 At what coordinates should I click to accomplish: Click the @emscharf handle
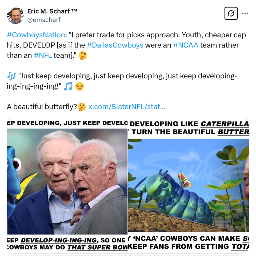(x=44, y=20)
